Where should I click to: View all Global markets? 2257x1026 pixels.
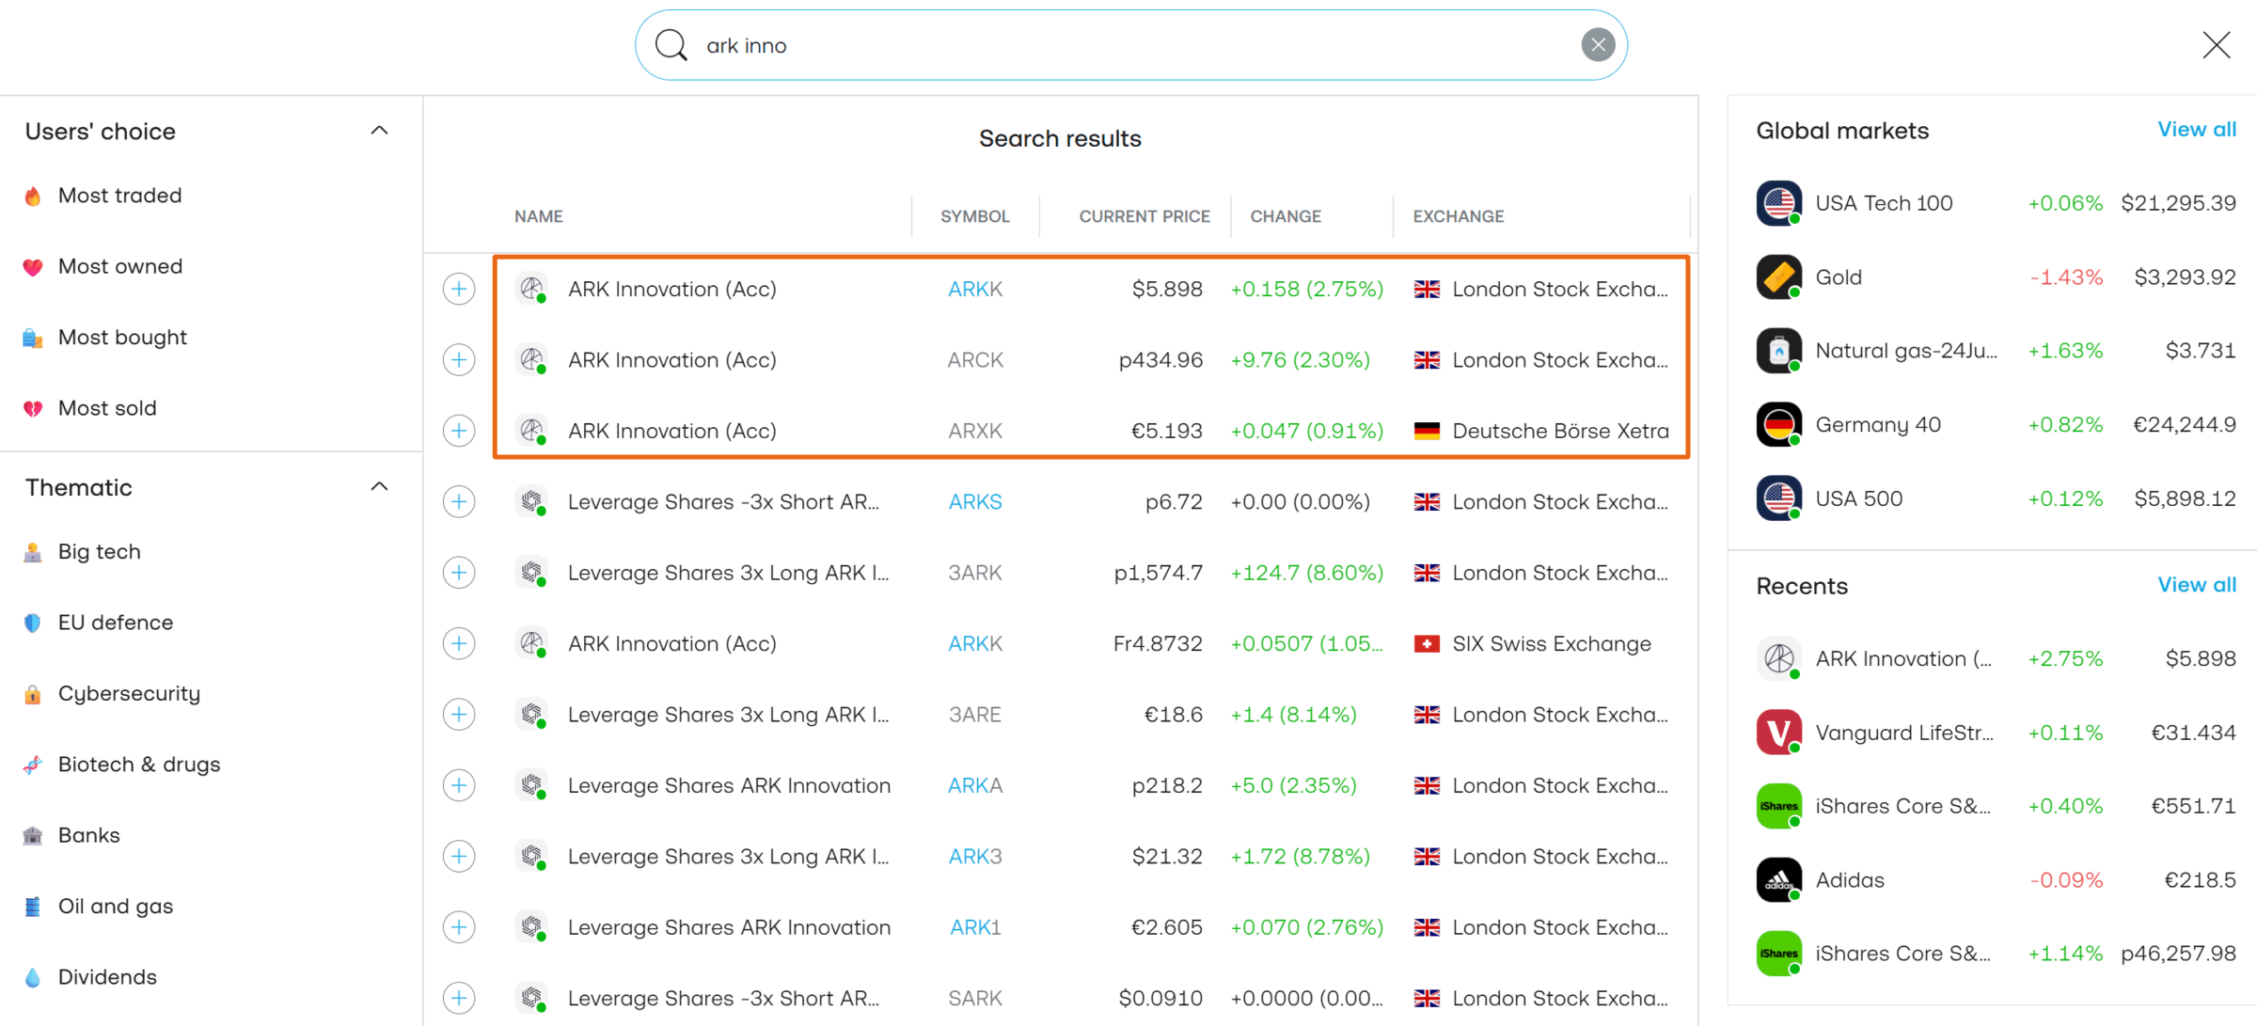pos(2197,130)
